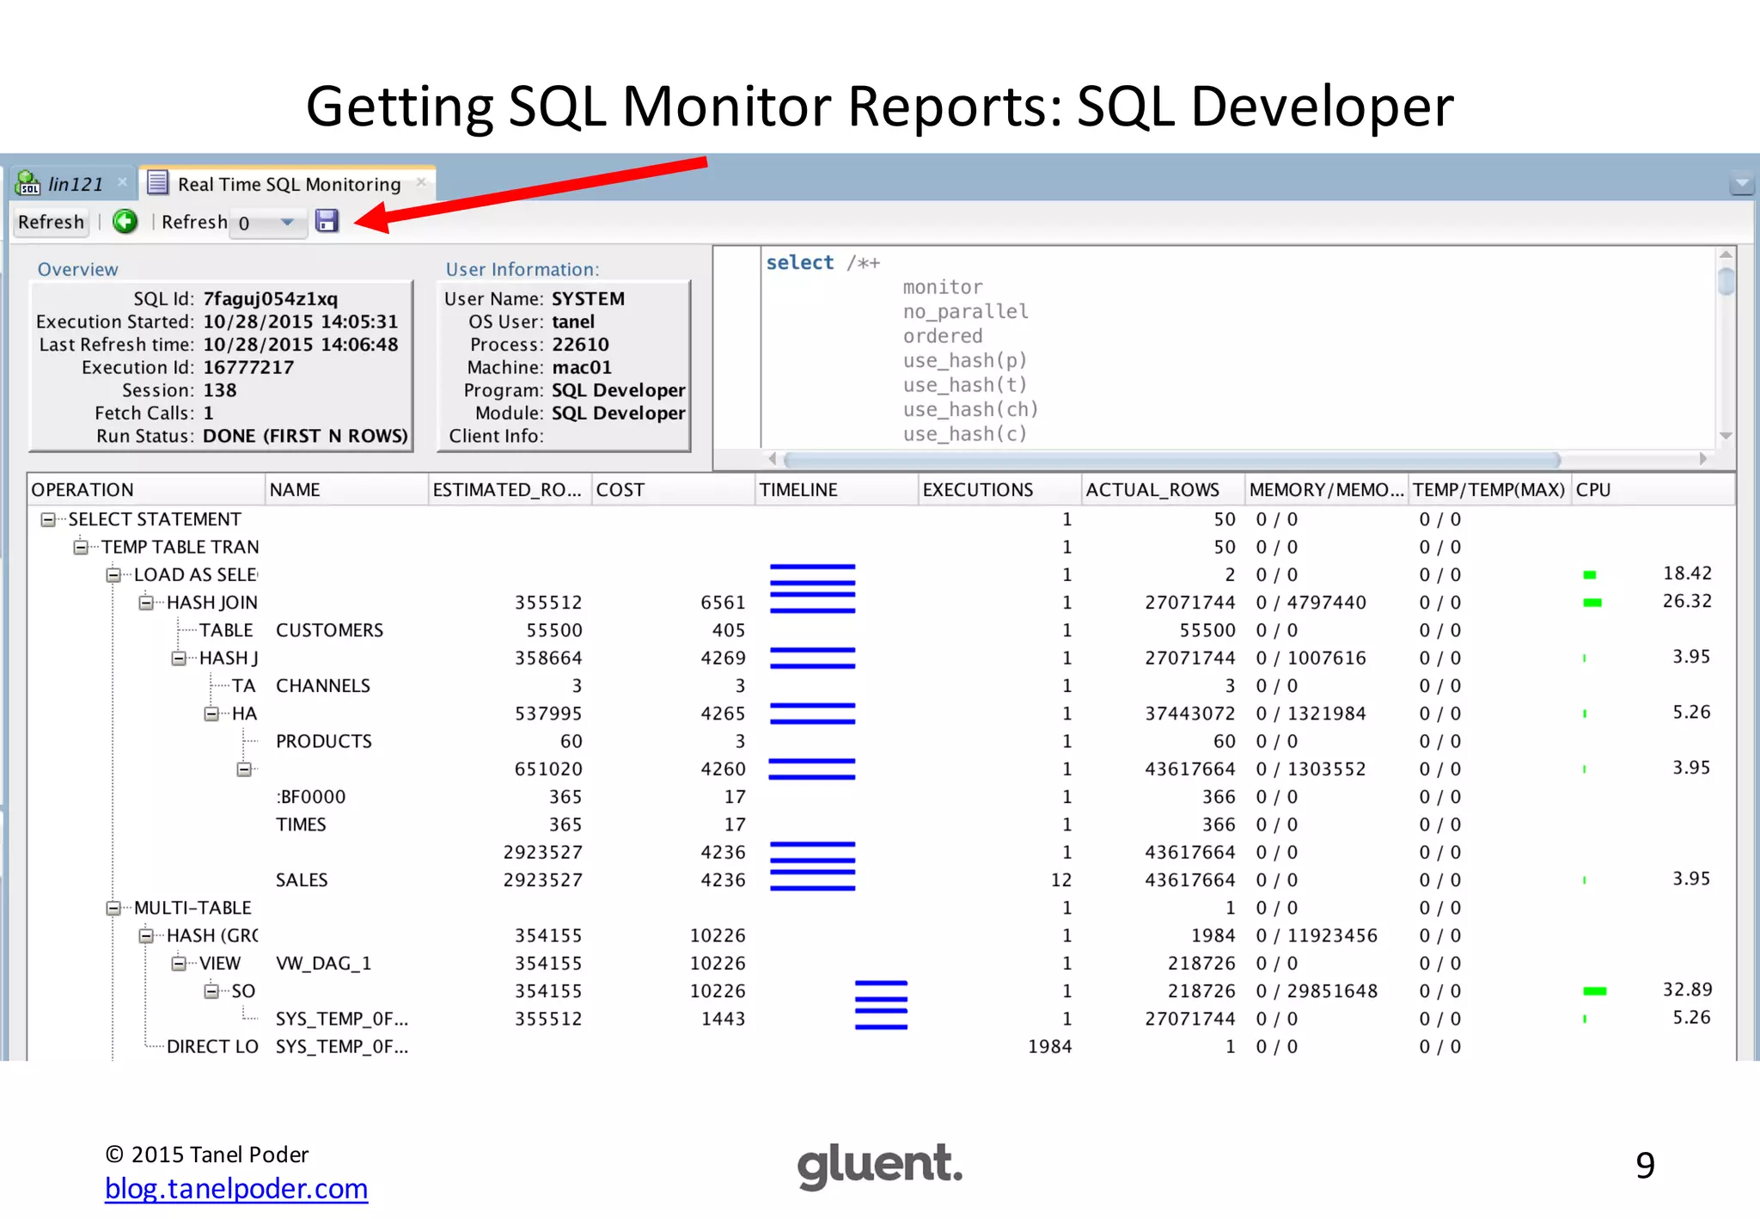Collapse the top HASH JOIN node
Screen dimensions: 1760x1219
[146, 603]
